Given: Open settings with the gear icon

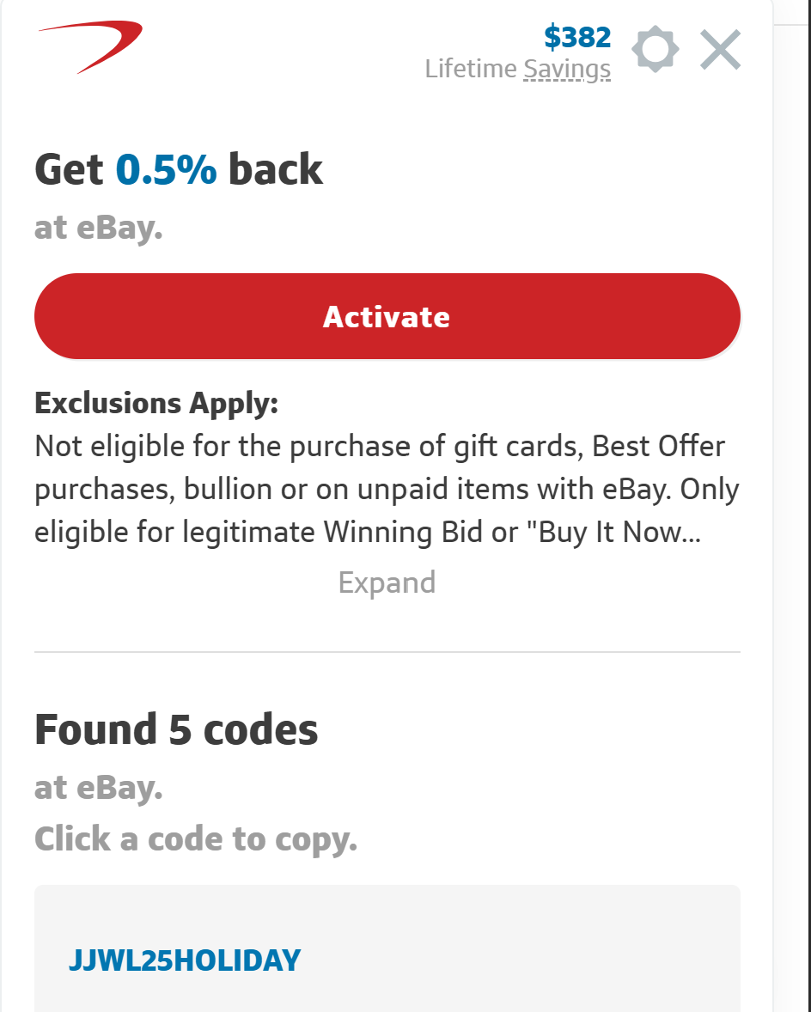Looking at the screenshot, I should [655, 50].
